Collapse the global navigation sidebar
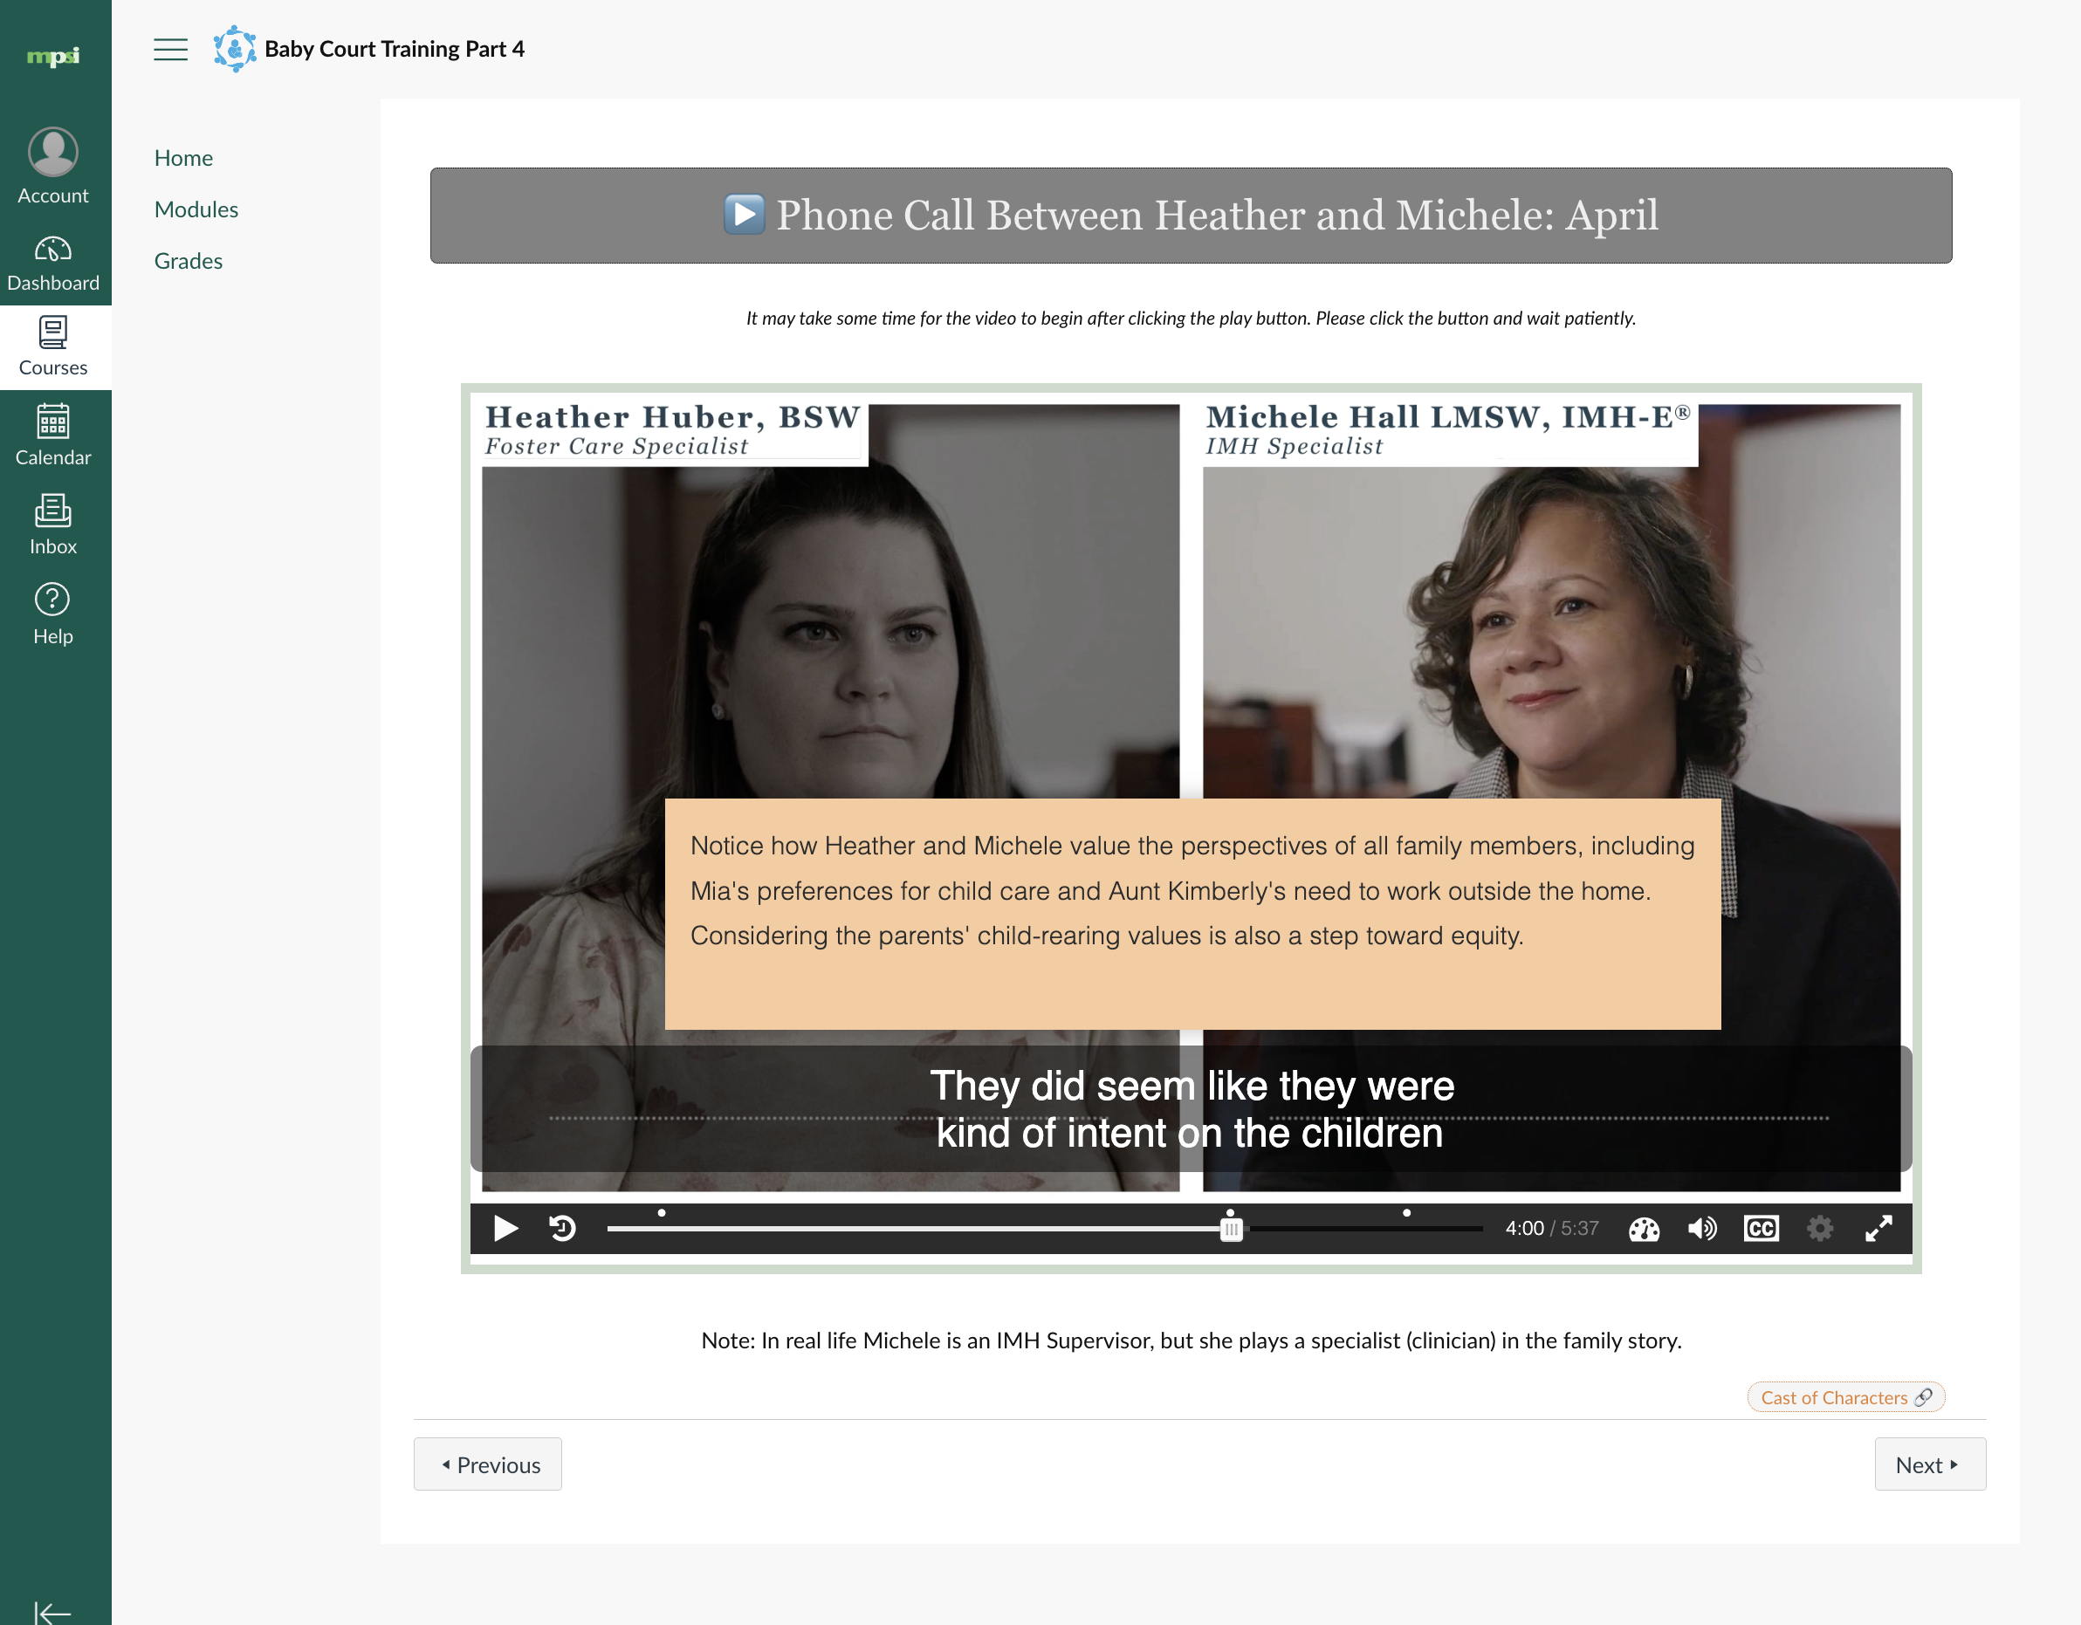 (53, 1612)
